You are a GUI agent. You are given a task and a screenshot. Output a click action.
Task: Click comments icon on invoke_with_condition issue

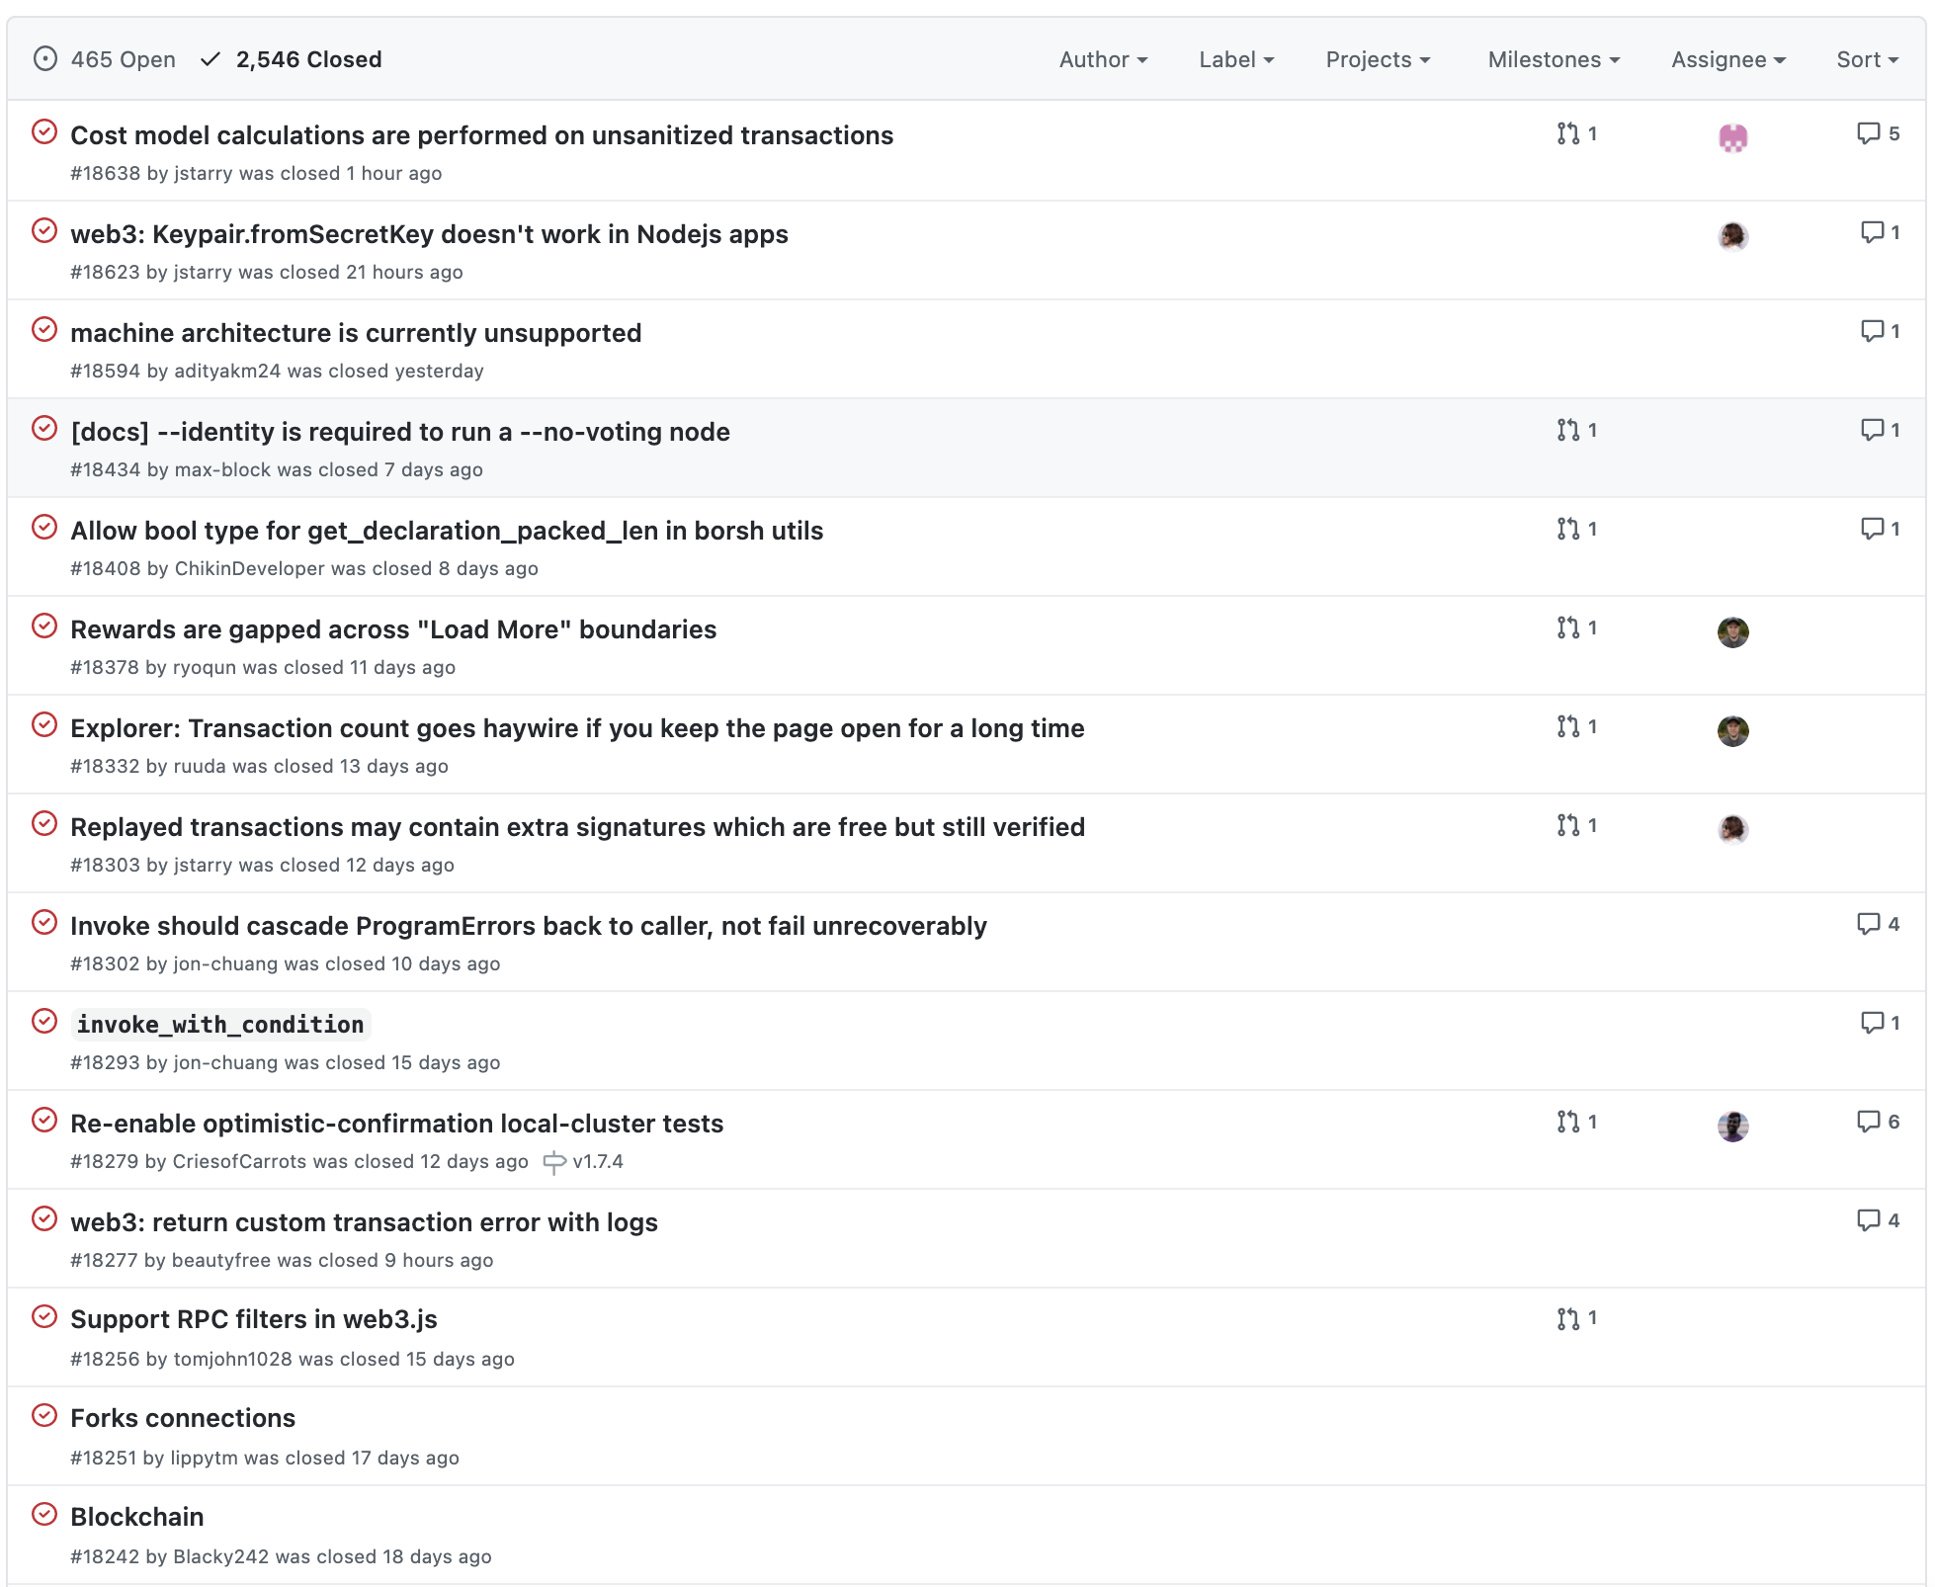pyautogui.click(x=1872, y=1023)
